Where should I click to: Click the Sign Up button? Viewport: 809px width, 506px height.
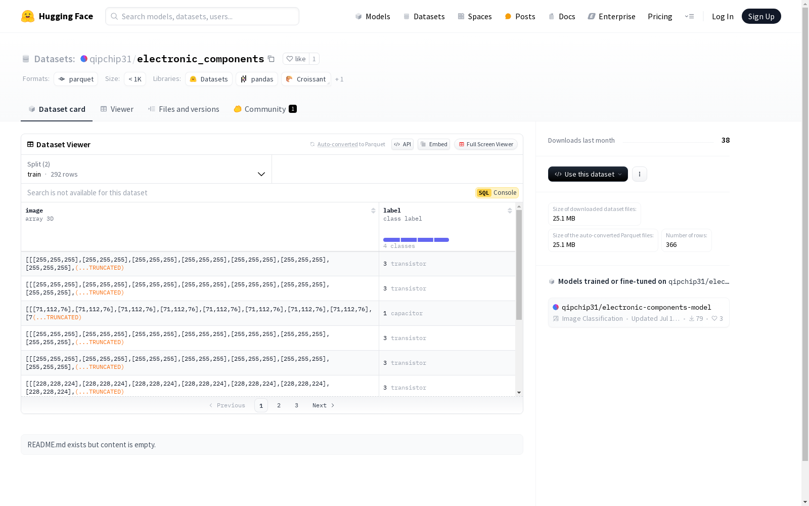[761, 16]
